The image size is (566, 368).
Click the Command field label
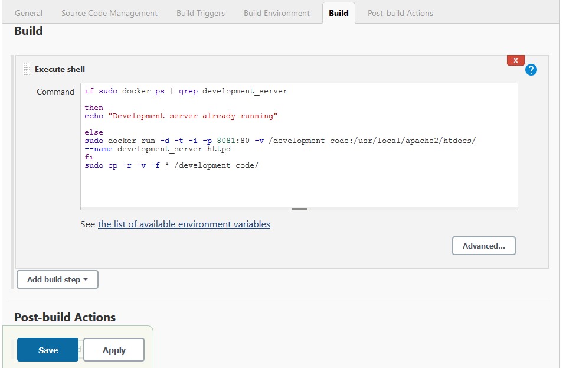[55, 92]
